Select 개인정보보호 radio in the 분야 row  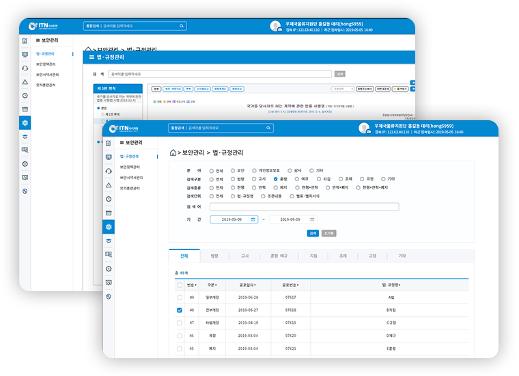[254, 171]
